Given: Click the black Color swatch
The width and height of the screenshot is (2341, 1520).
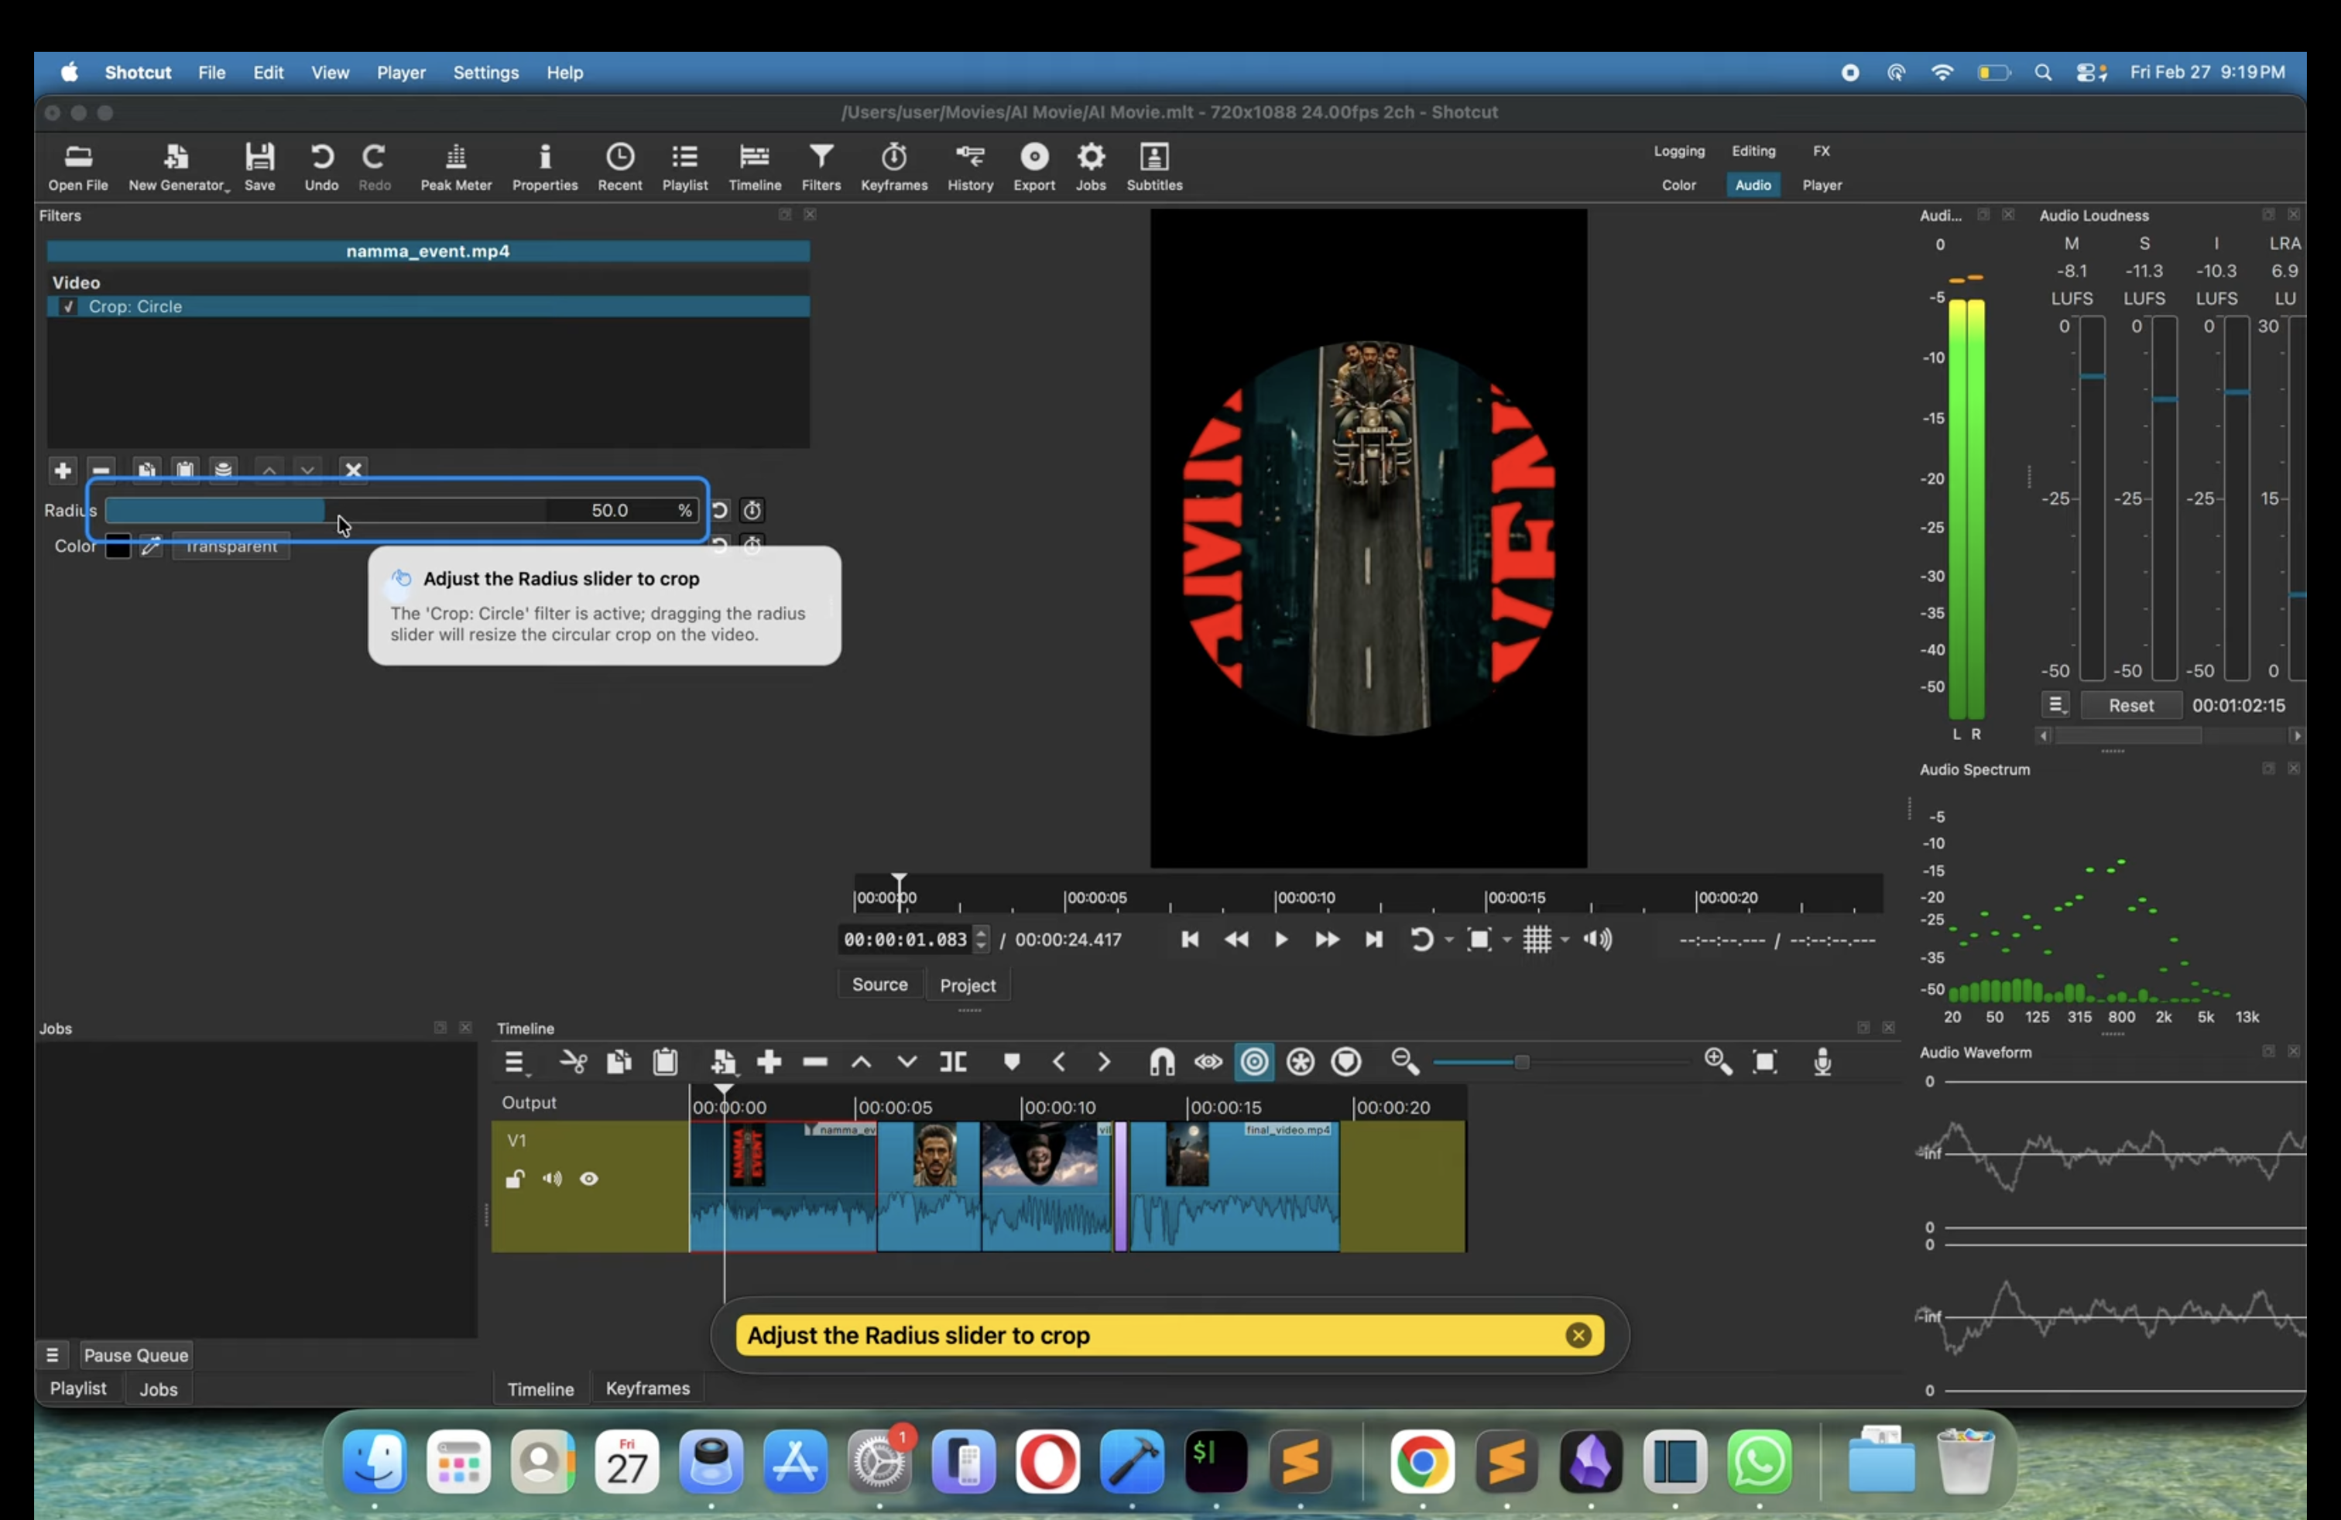Looking at the screenshot, I should [118, 546].
